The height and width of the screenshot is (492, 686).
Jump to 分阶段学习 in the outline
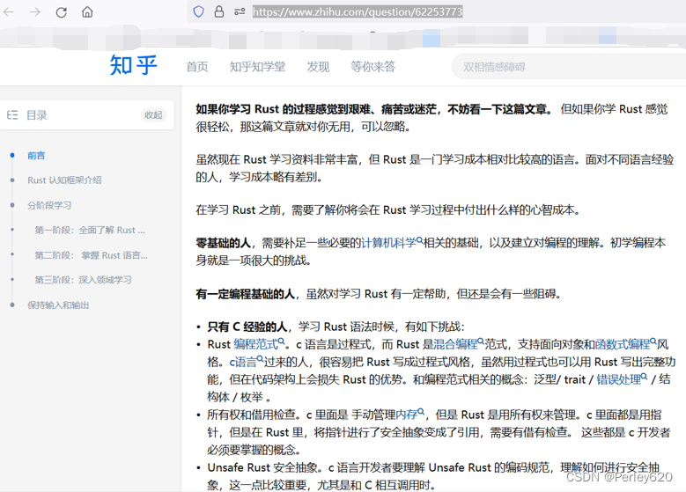tap(49, 205)
